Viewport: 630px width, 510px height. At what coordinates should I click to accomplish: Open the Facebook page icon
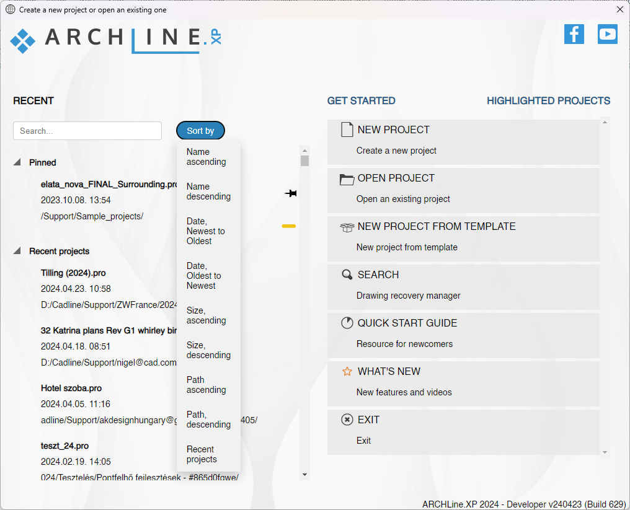point(574,34)
